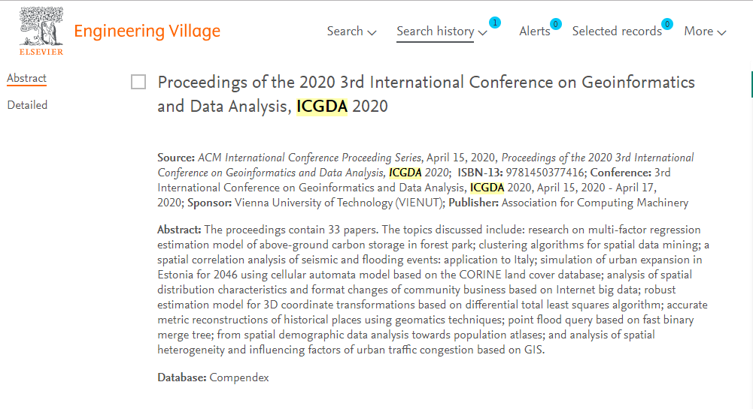753x409 pixels.
Task: Switch to the Detailed view tab
Action: tap(27, 105)
